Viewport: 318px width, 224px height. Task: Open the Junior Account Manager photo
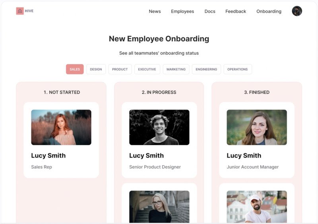pos(257,127)
